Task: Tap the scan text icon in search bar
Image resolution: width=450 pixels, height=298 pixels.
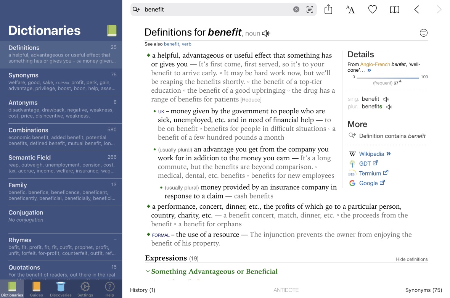Action: tap(310, 10)
